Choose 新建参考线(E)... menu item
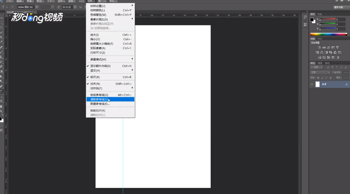This screenshot has height=194, width=350. (110, 104)
